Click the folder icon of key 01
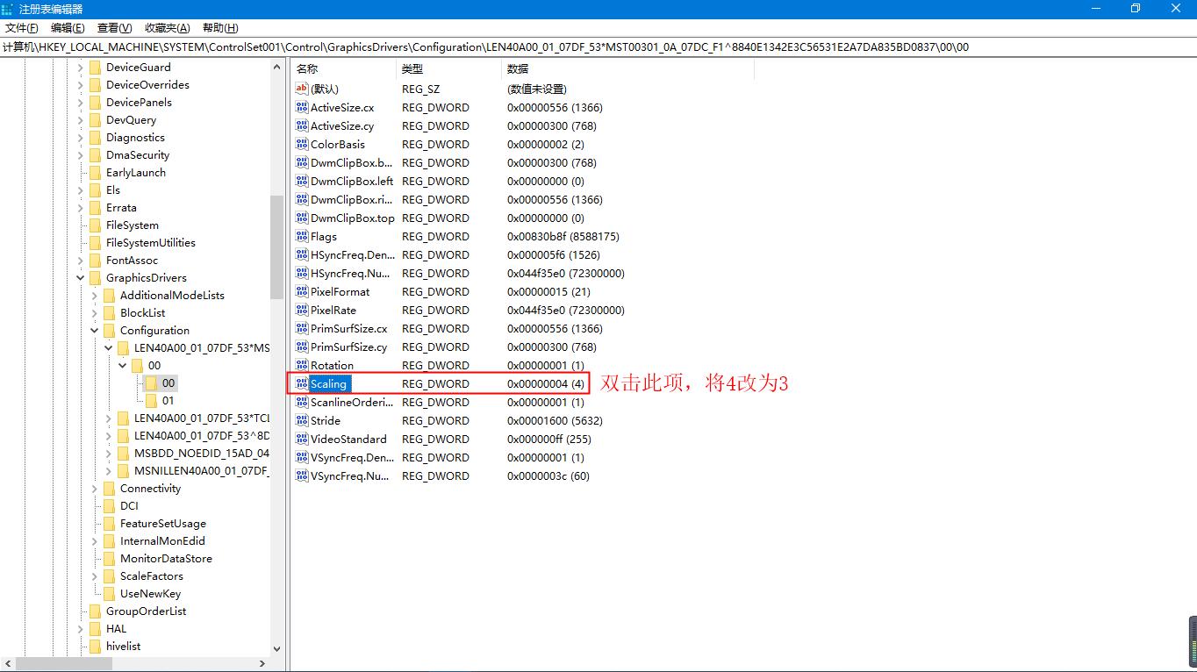 click(x=151, y=401)
